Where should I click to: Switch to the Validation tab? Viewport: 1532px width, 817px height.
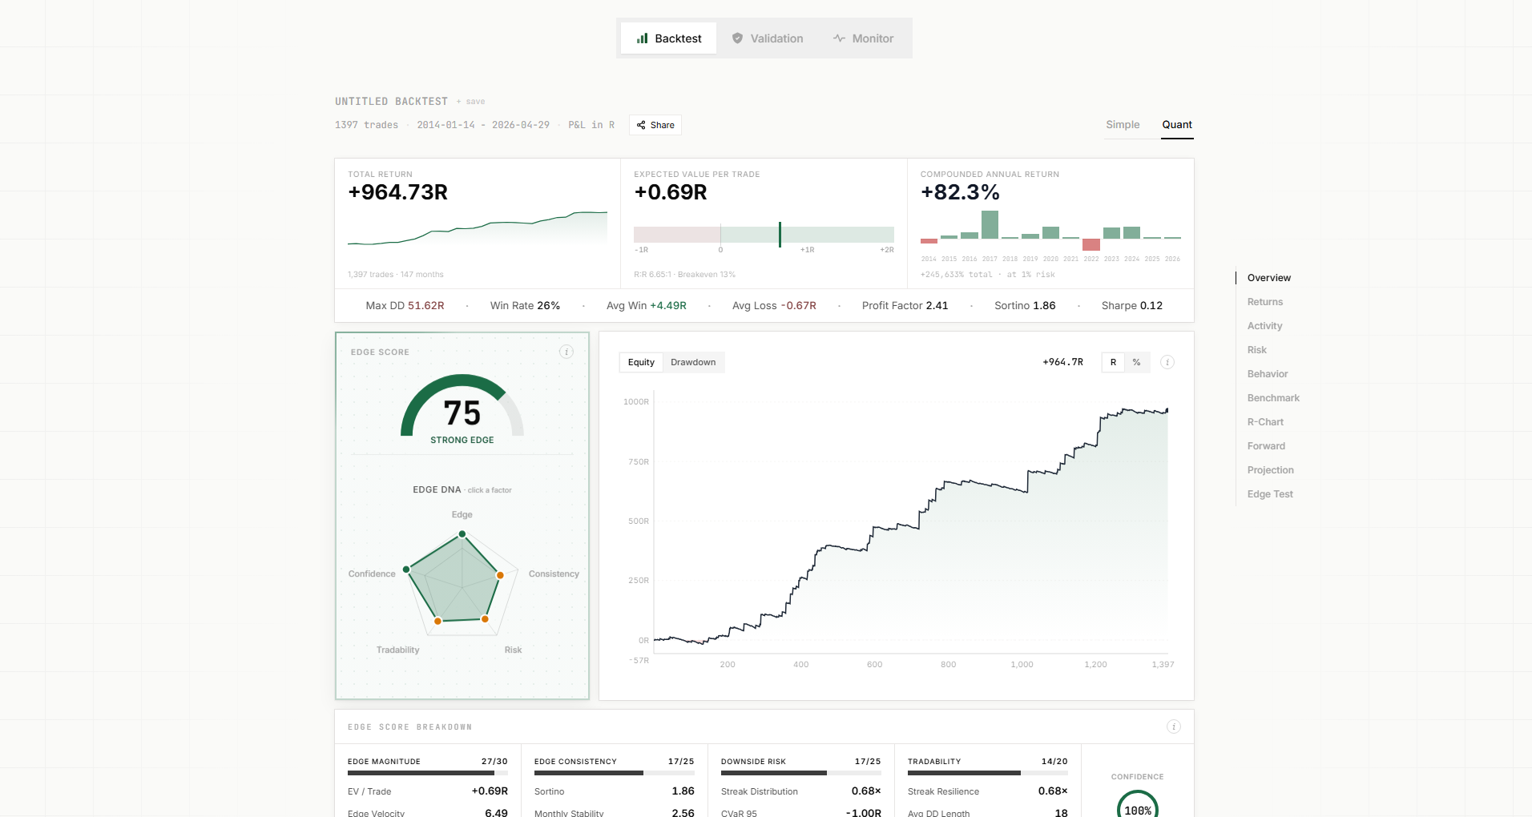(x=767, y=38)
